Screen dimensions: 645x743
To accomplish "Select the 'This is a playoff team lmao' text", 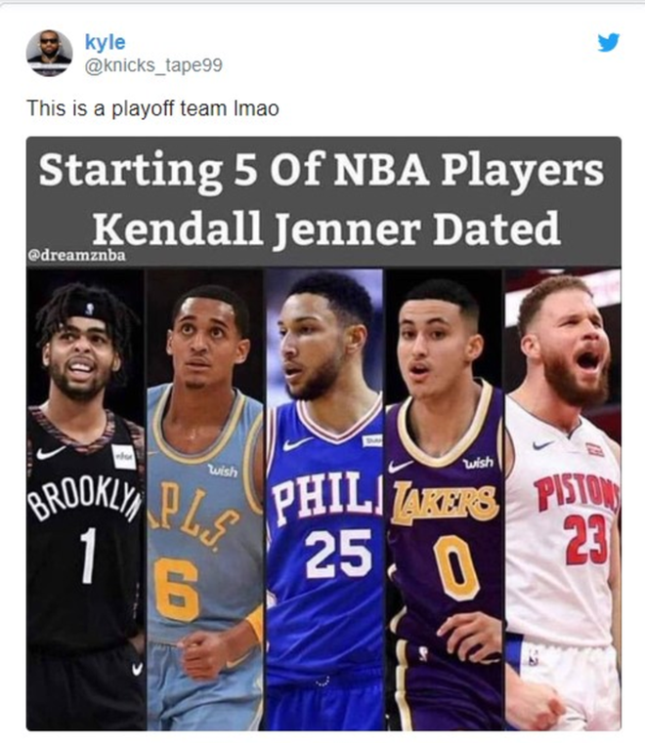I will pos(152,108).
